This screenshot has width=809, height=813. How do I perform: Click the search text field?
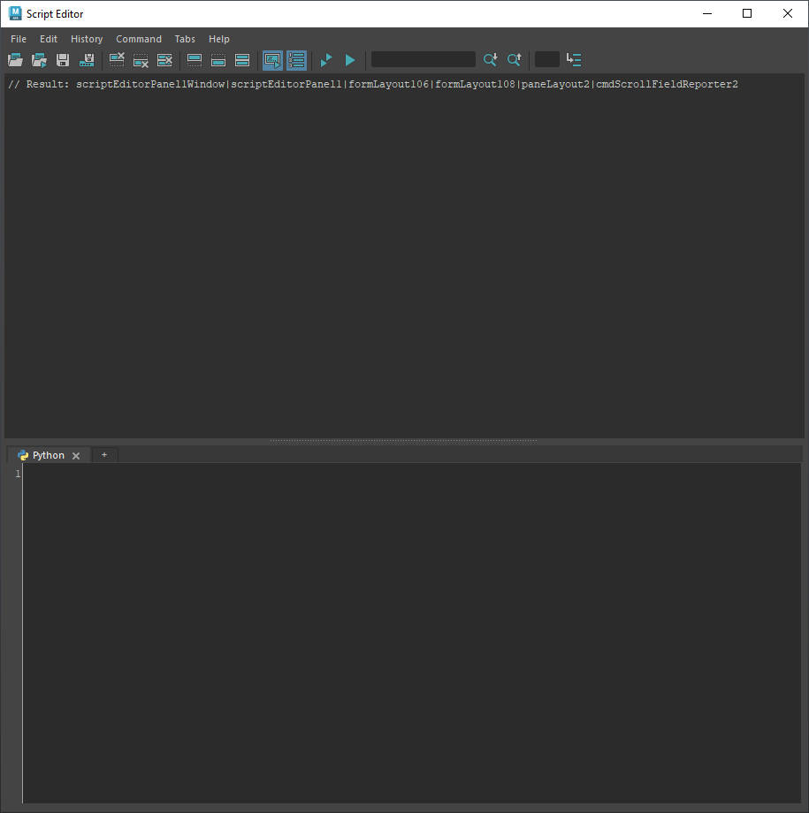(x=423, y=60)
